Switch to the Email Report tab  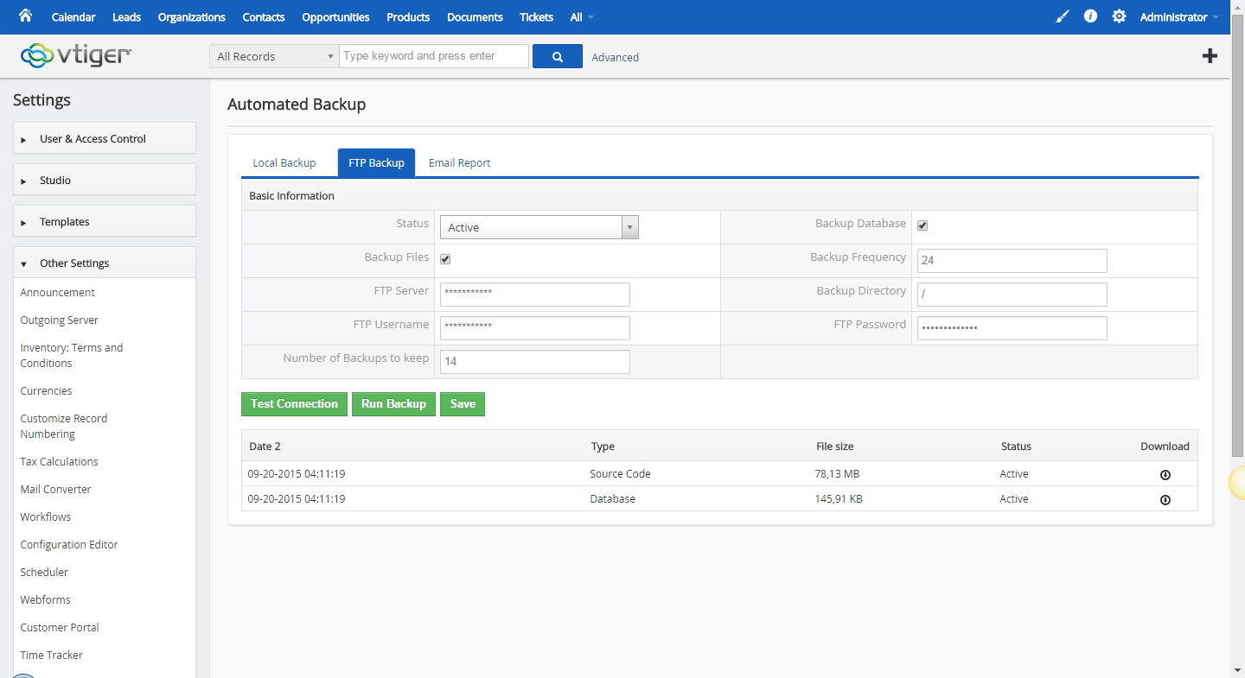click(x=460, y=162)
